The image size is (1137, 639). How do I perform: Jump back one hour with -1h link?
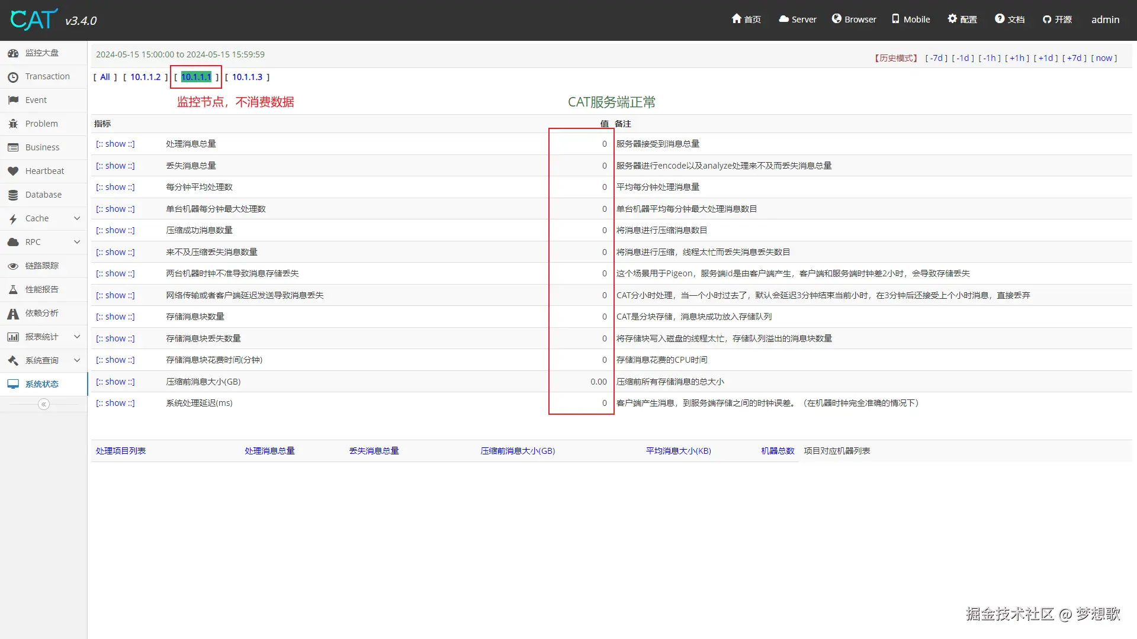click(990, 58)
